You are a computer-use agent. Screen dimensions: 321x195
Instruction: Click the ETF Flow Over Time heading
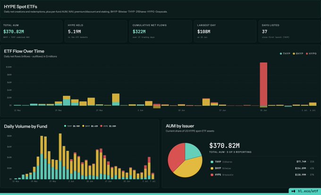click(24, 51)
